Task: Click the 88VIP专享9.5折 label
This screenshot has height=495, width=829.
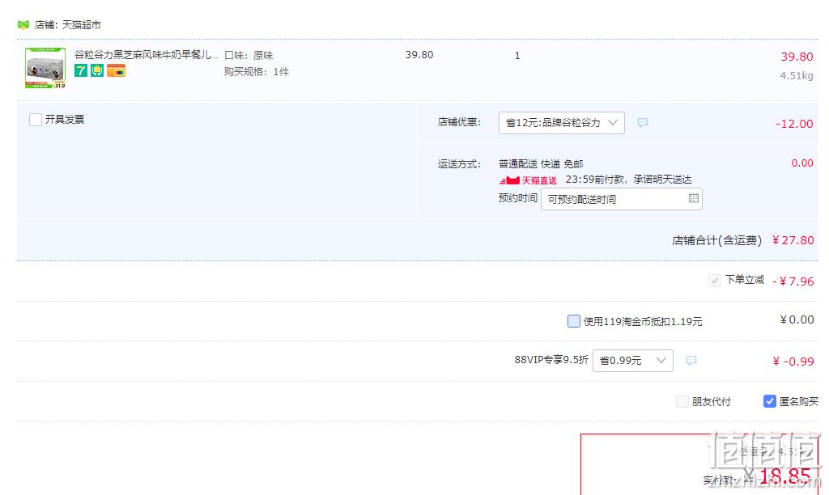Action: click(x=551, y=360)
